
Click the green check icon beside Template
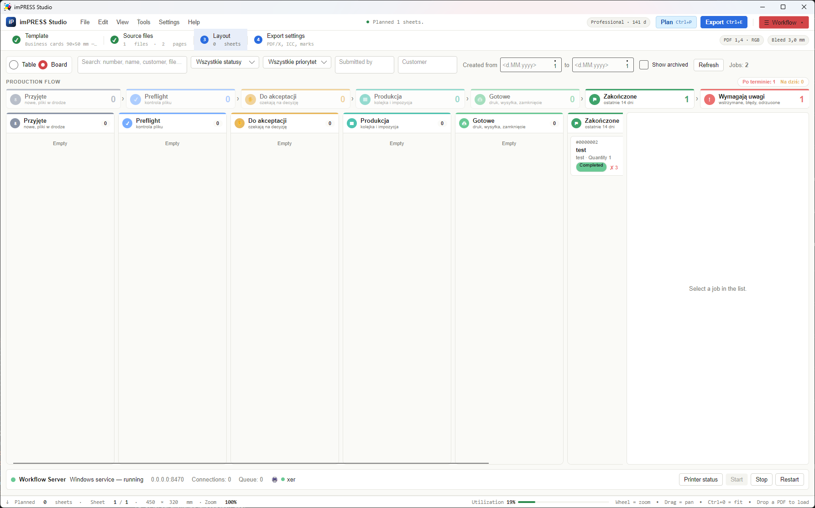pos(16,40)
